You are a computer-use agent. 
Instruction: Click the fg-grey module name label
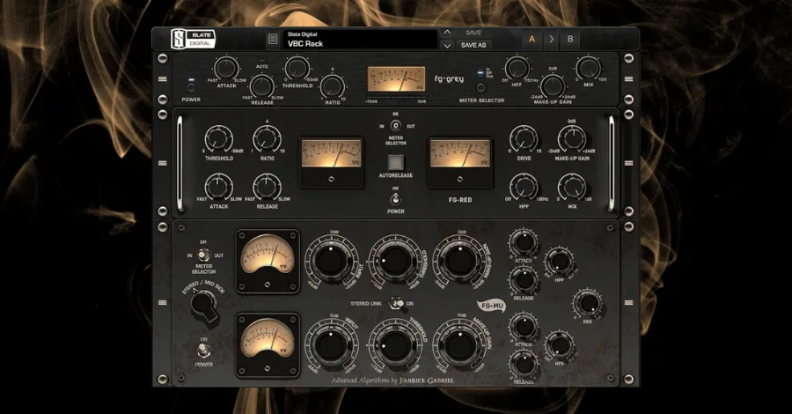coord(449,79)
